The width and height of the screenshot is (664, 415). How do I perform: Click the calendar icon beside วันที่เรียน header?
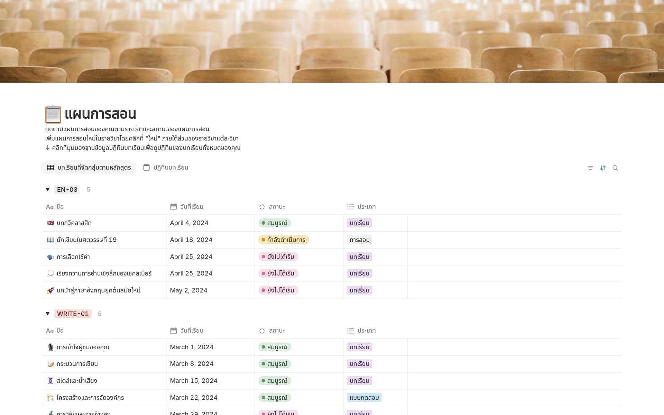[x=174, y=206]
